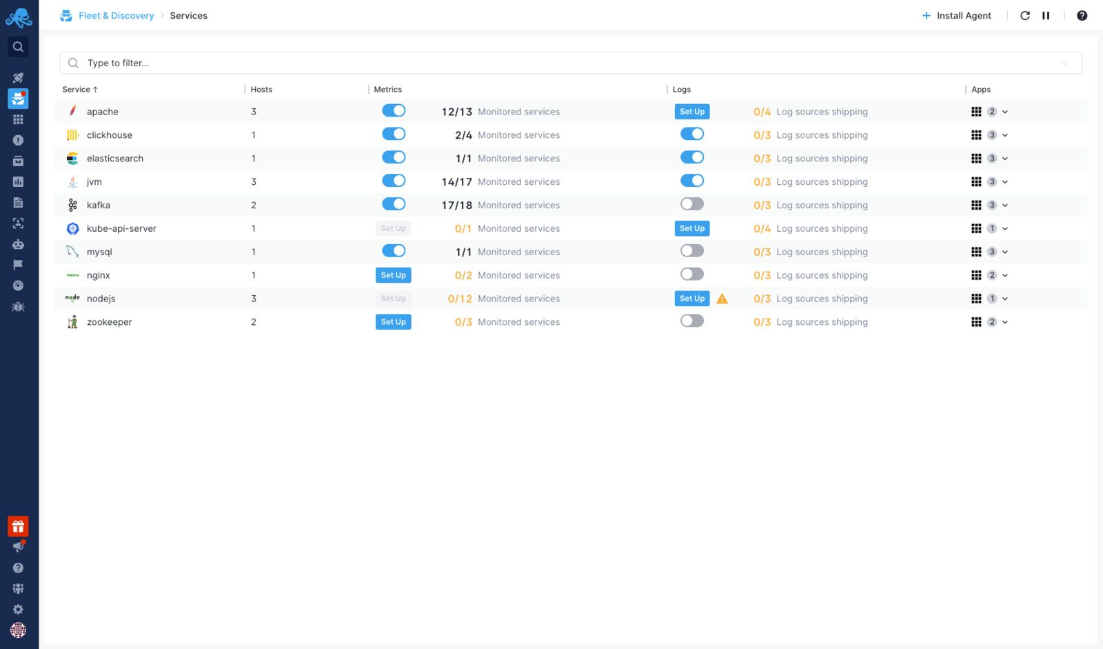This screenshot has width=1103, height=649.
Task: Open the gauge dashboard sidebar icon
Action: (x=19, y=285)
